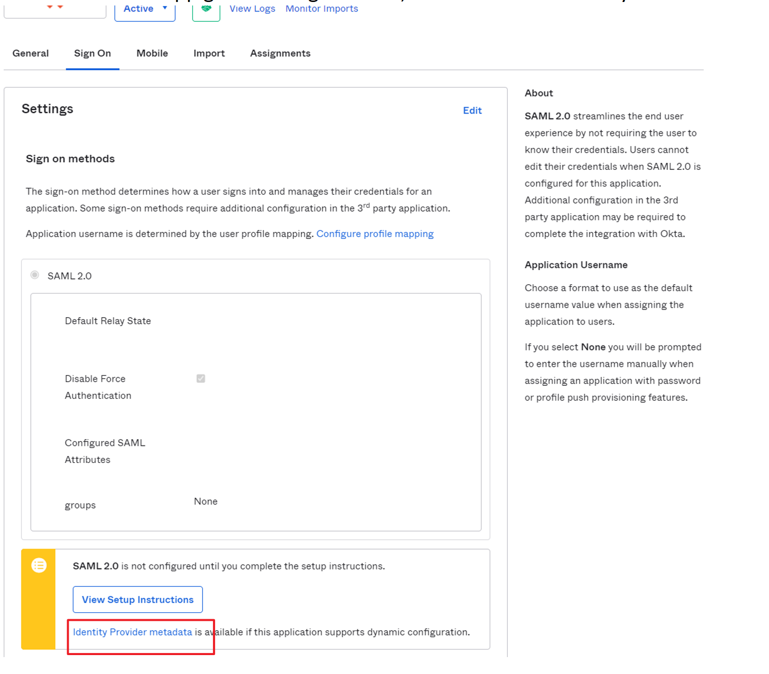769x674 pixels.
Task: Click the groups attribute value None
Action: click(206, 501)
